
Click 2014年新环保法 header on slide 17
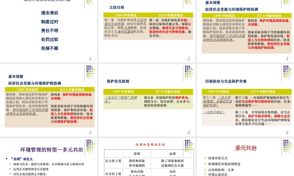72,89
